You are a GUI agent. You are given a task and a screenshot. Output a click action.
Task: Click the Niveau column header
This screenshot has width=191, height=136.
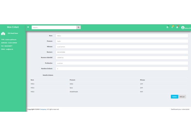142,80
